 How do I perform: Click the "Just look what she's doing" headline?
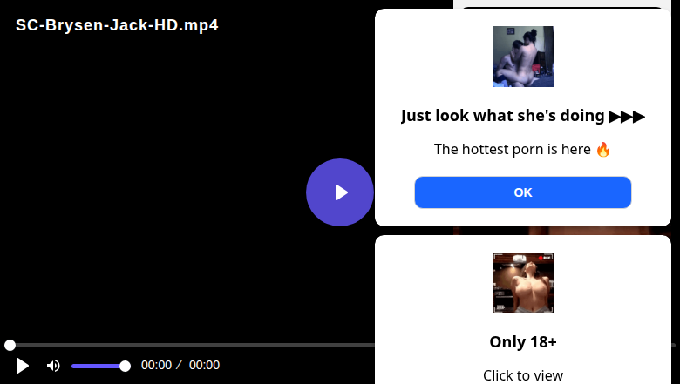(x=503, y=116)
